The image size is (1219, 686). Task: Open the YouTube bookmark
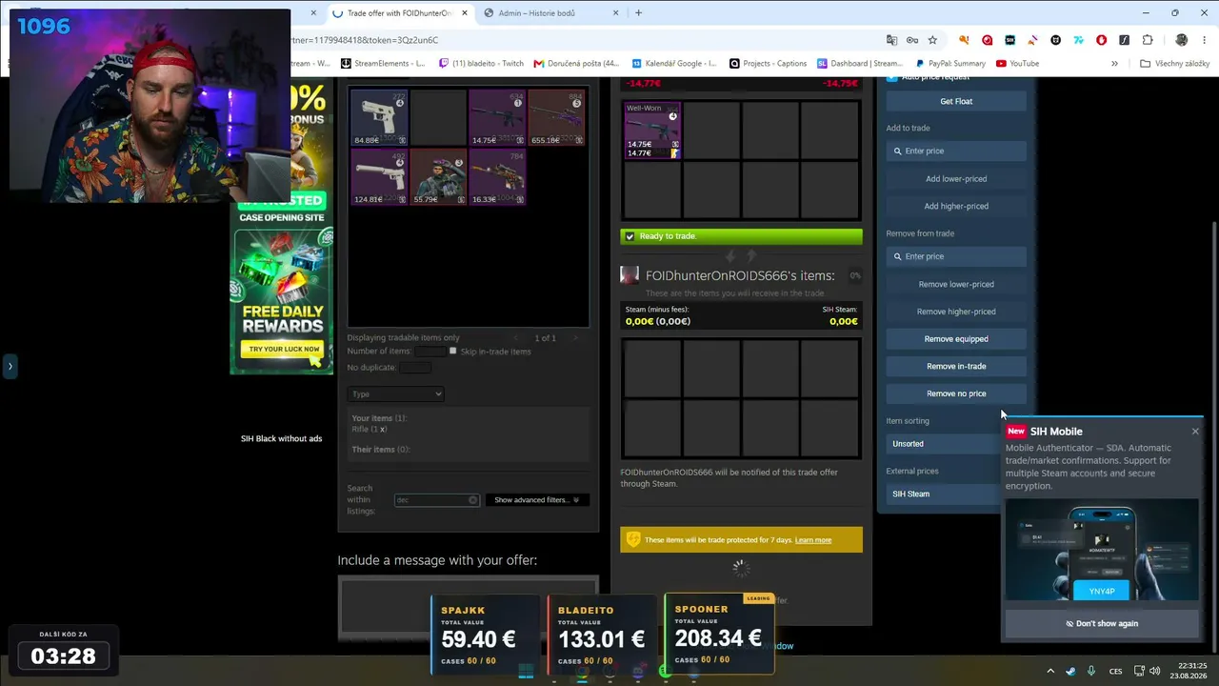[x=1017, y=64]
